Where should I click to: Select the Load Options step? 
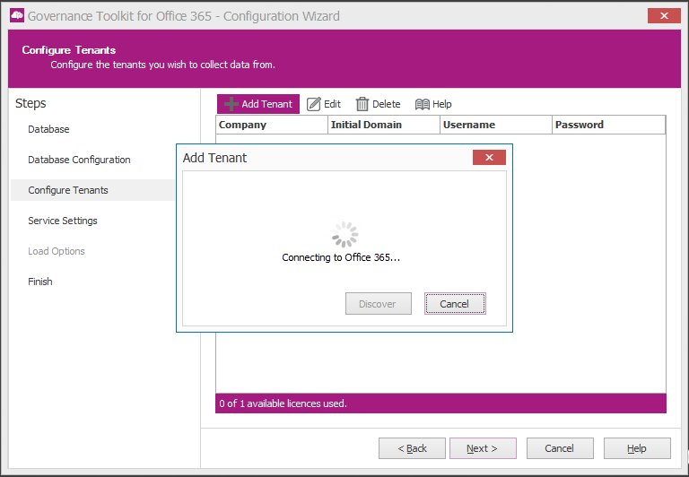coord(57,251)
